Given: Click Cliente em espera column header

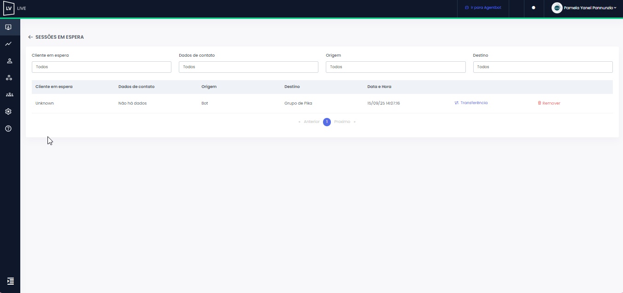Looking at the screenshot, I should 54,87.
